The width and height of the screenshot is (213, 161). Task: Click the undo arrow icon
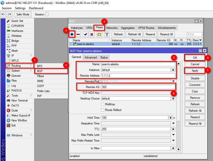pyautogui.click(x=3, y=14)
